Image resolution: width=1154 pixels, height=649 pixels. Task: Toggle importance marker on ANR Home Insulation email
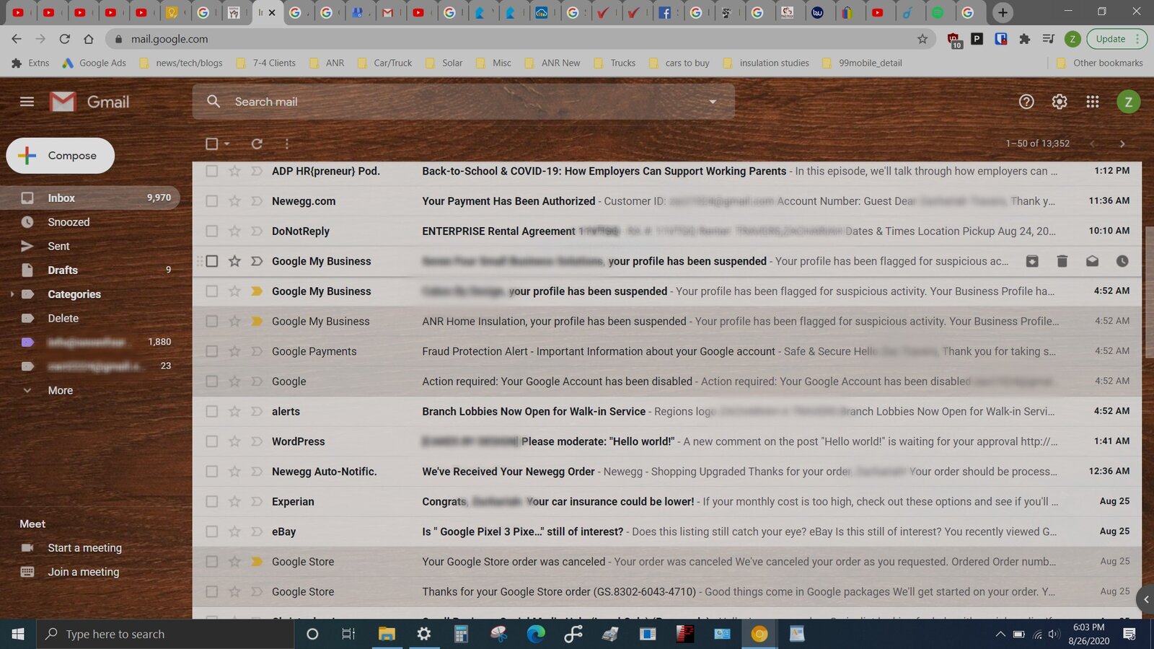point(257,321)
